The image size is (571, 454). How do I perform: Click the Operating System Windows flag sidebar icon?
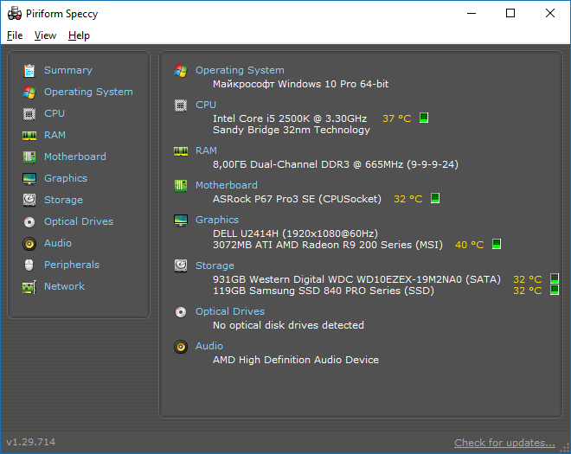click(x=29, y=93)
